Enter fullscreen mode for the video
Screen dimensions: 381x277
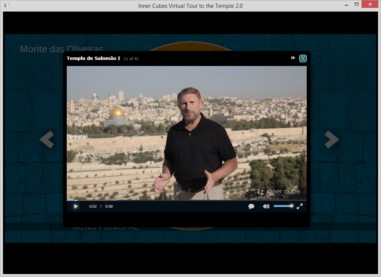(300, 206)
